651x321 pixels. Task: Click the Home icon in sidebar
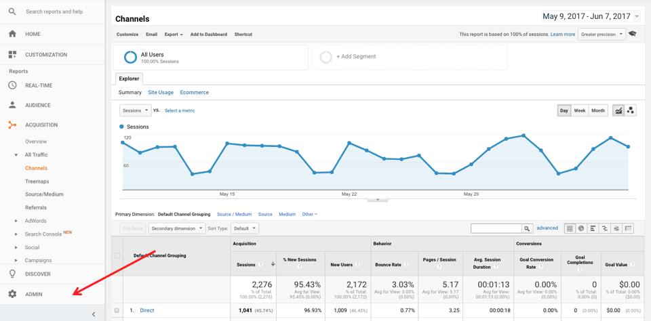(x=12, y=34)
